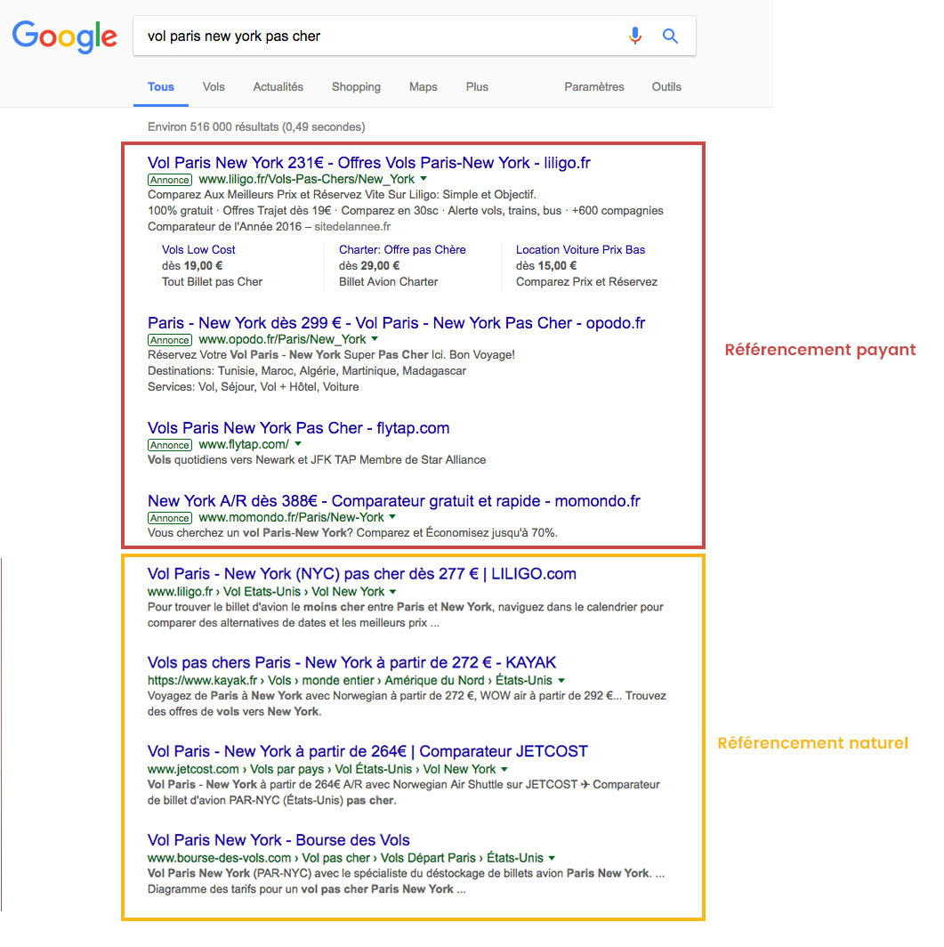The image size is (944, 947).
Task: Click the dès 15,00 € price text
Action: [x=546, y=266]
